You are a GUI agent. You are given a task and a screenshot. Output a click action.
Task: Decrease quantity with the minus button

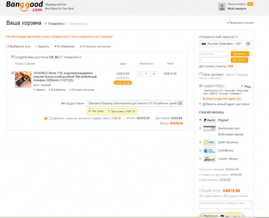140,74
